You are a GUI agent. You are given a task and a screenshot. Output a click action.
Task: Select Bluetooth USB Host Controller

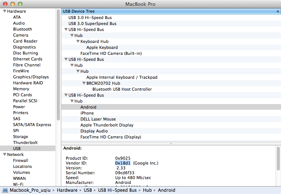(122, 89)
